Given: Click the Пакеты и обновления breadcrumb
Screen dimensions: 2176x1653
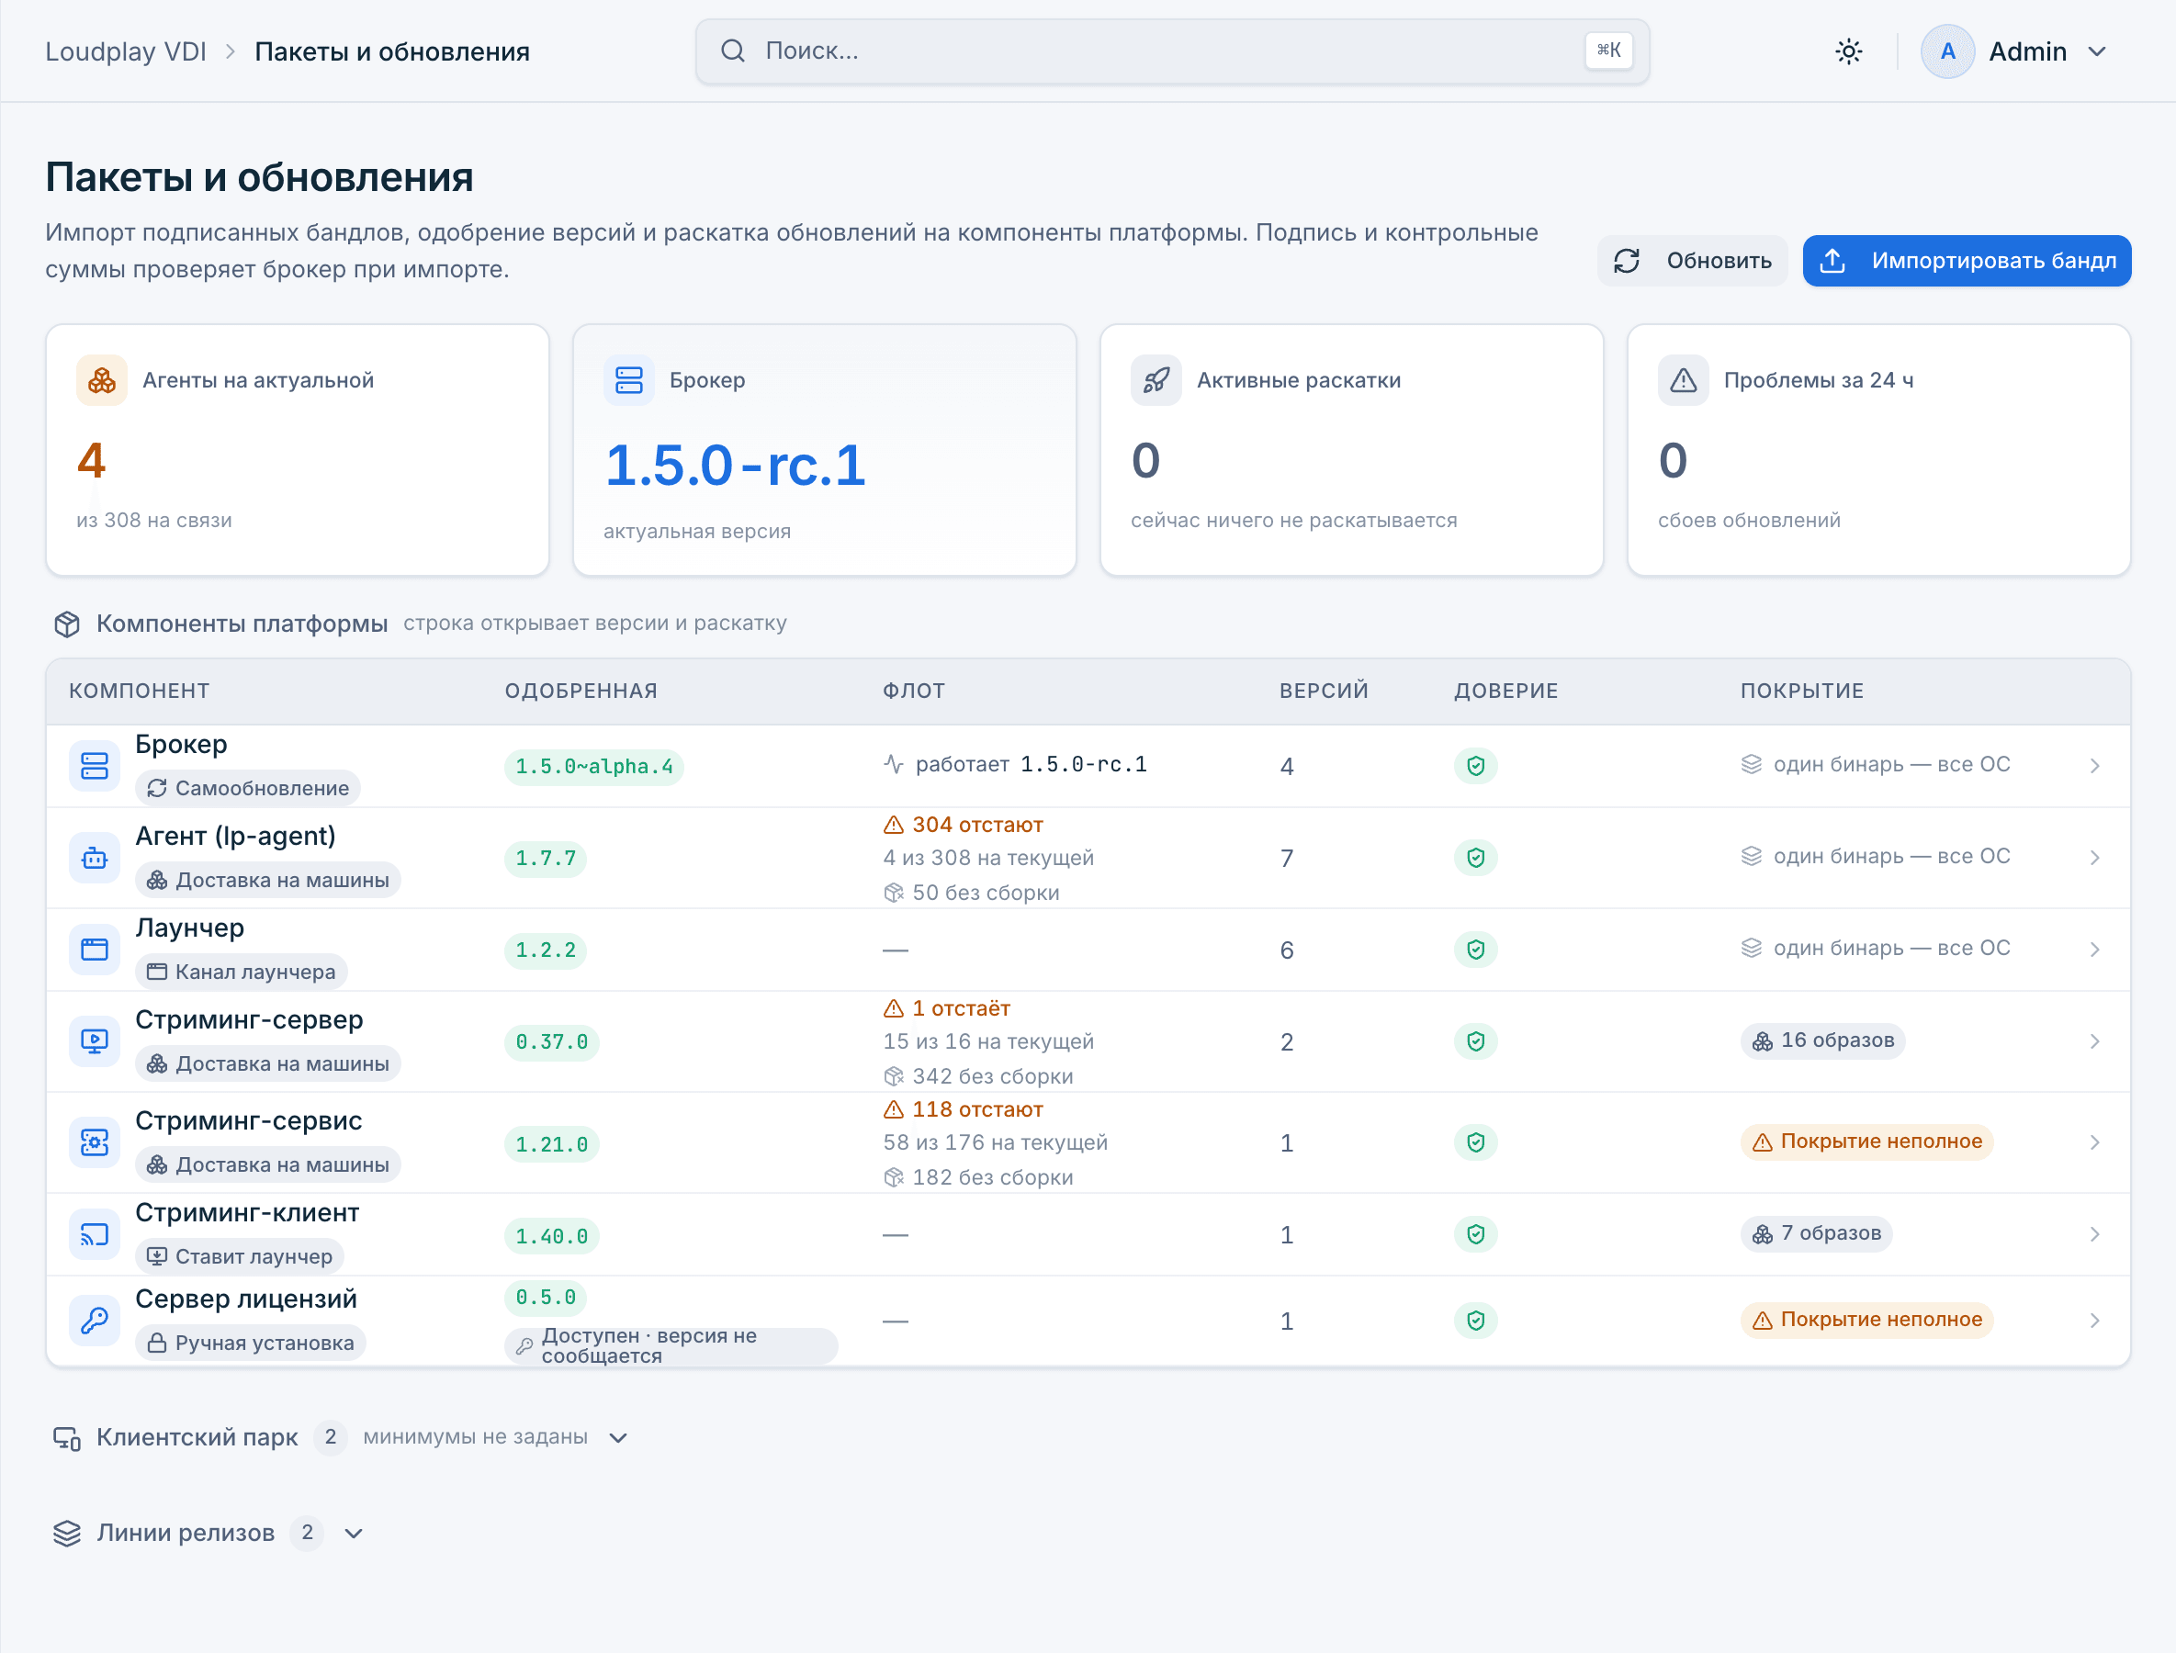Looking at the screenshot, I should [391, 51].
